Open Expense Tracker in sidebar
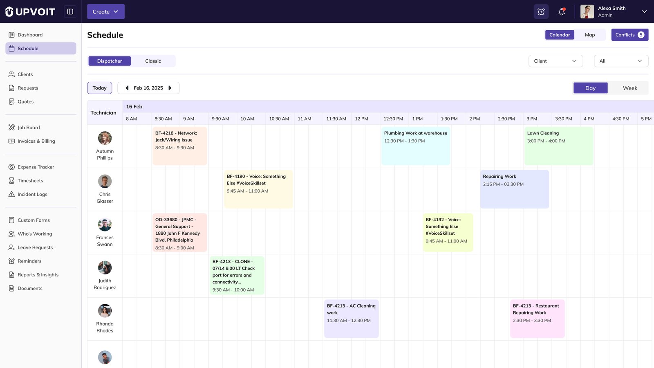The height and width of the screenshot is (368, 654). coord(36,167)
